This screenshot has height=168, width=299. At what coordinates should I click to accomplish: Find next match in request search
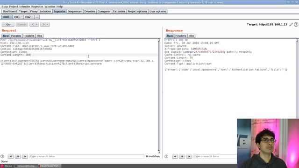[x=25, y=156]
